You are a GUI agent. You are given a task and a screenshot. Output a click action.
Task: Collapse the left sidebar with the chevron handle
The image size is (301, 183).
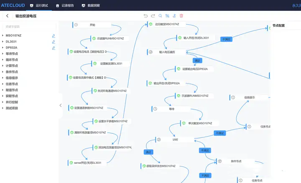coord(60,105)
